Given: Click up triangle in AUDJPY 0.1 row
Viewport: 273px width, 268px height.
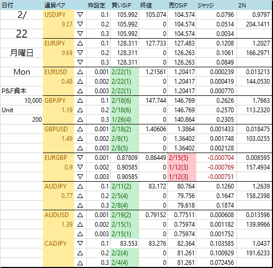Looking at the screenshot, I should (80, 186).
